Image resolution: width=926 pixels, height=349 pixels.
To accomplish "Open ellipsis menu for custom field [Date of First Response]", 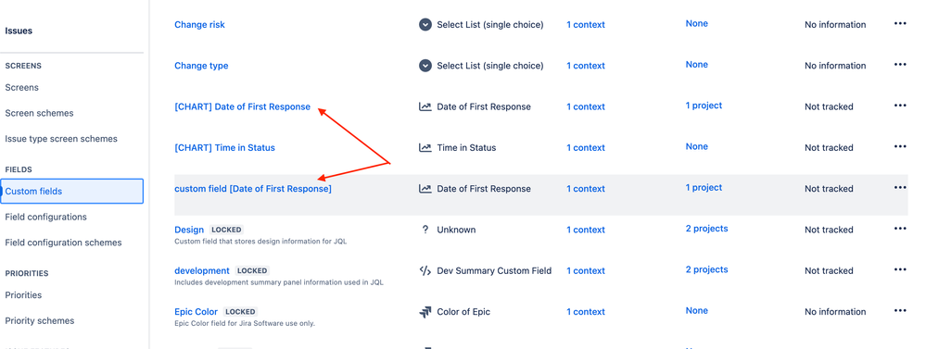I will (x=899, y=188).
